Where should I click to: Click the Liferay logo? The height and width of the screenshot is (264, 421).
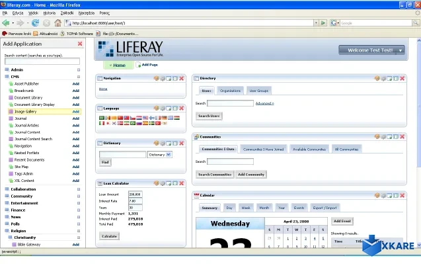click(130, 48)
